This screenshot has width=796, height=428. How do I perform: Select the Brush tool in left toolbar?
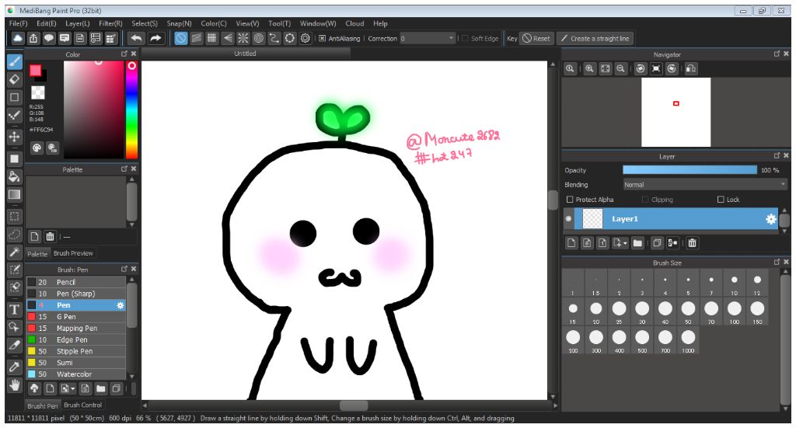pyautogui.click(x=14, y=62)
